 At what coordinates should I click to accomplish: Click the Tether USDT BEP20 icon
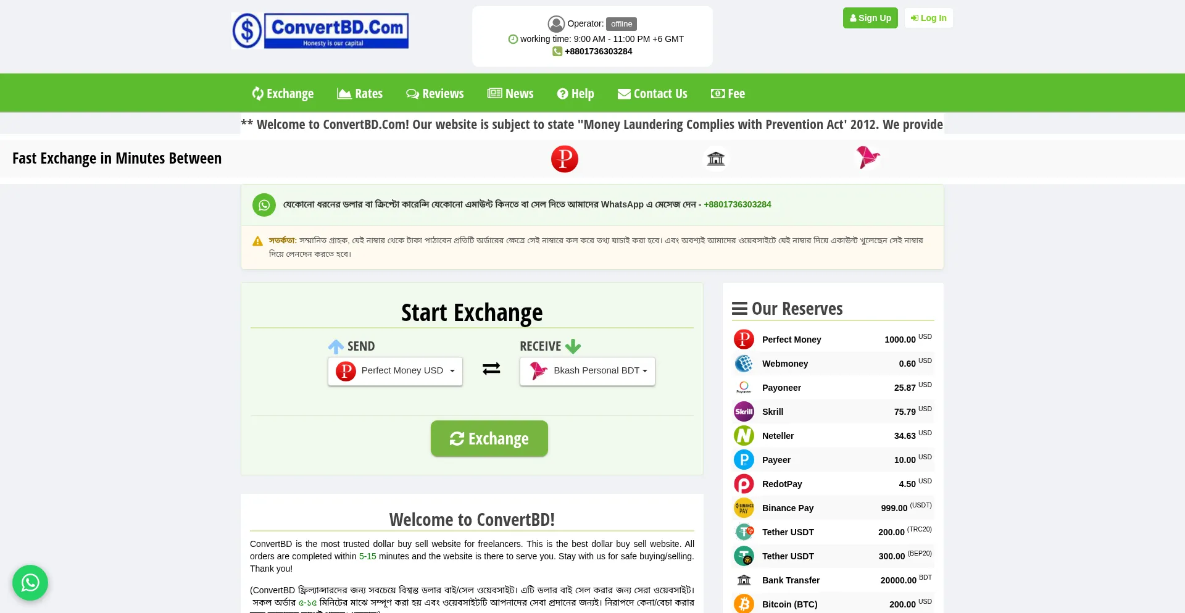pos(744,556)
